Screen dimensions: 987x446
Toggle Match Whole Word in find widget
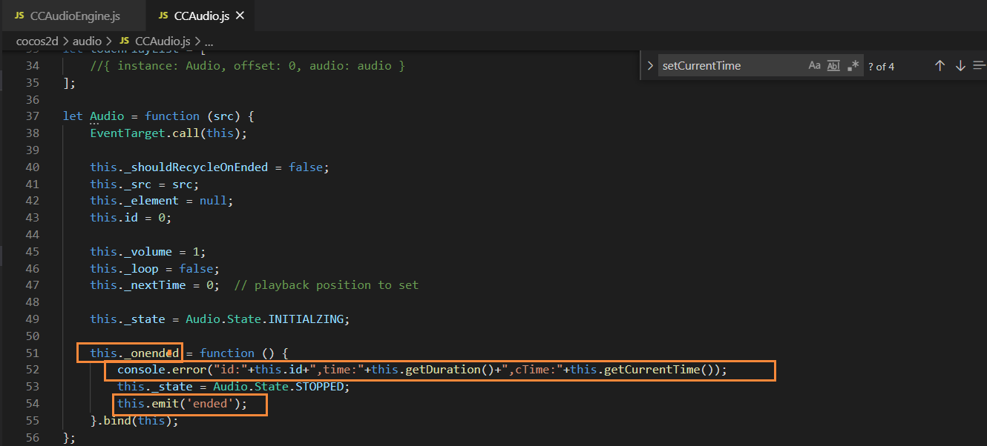pyautogui.click(x=833, y=66)
